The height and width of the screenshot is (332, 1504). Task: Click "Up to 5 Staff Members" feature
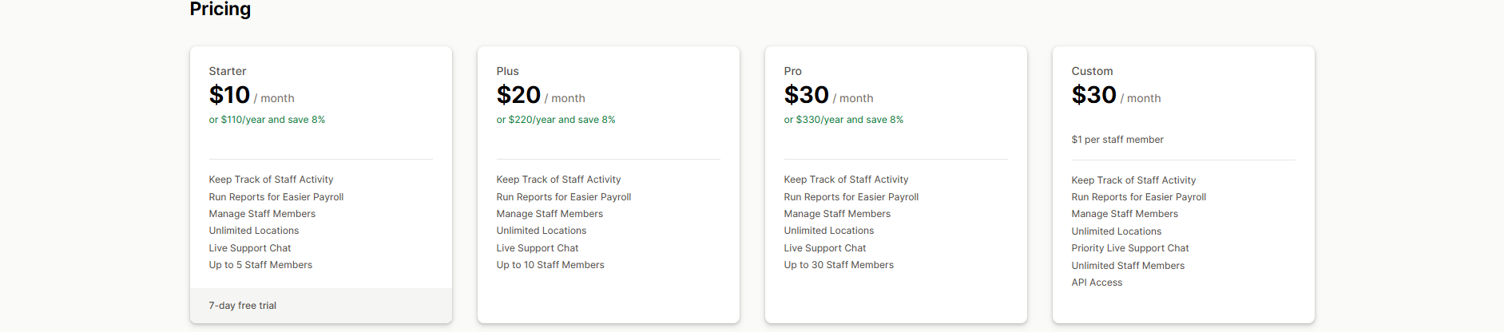pos(260,265)
